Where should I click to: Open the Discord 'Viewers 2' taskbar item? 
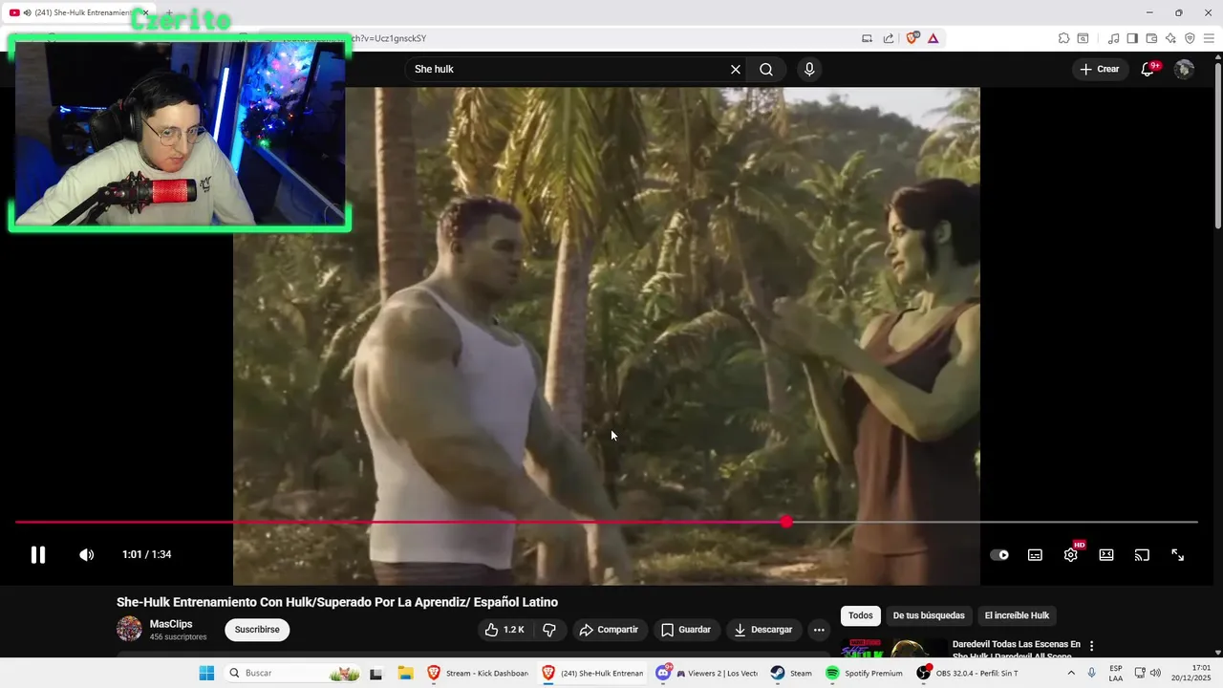[707, 673]
